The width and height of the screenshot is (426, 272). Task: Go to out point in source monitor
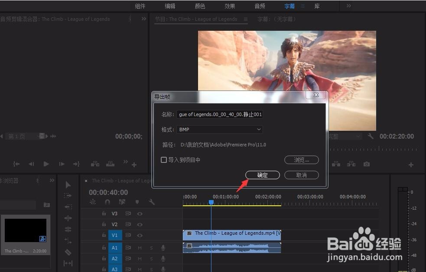(x=77, y=164)
